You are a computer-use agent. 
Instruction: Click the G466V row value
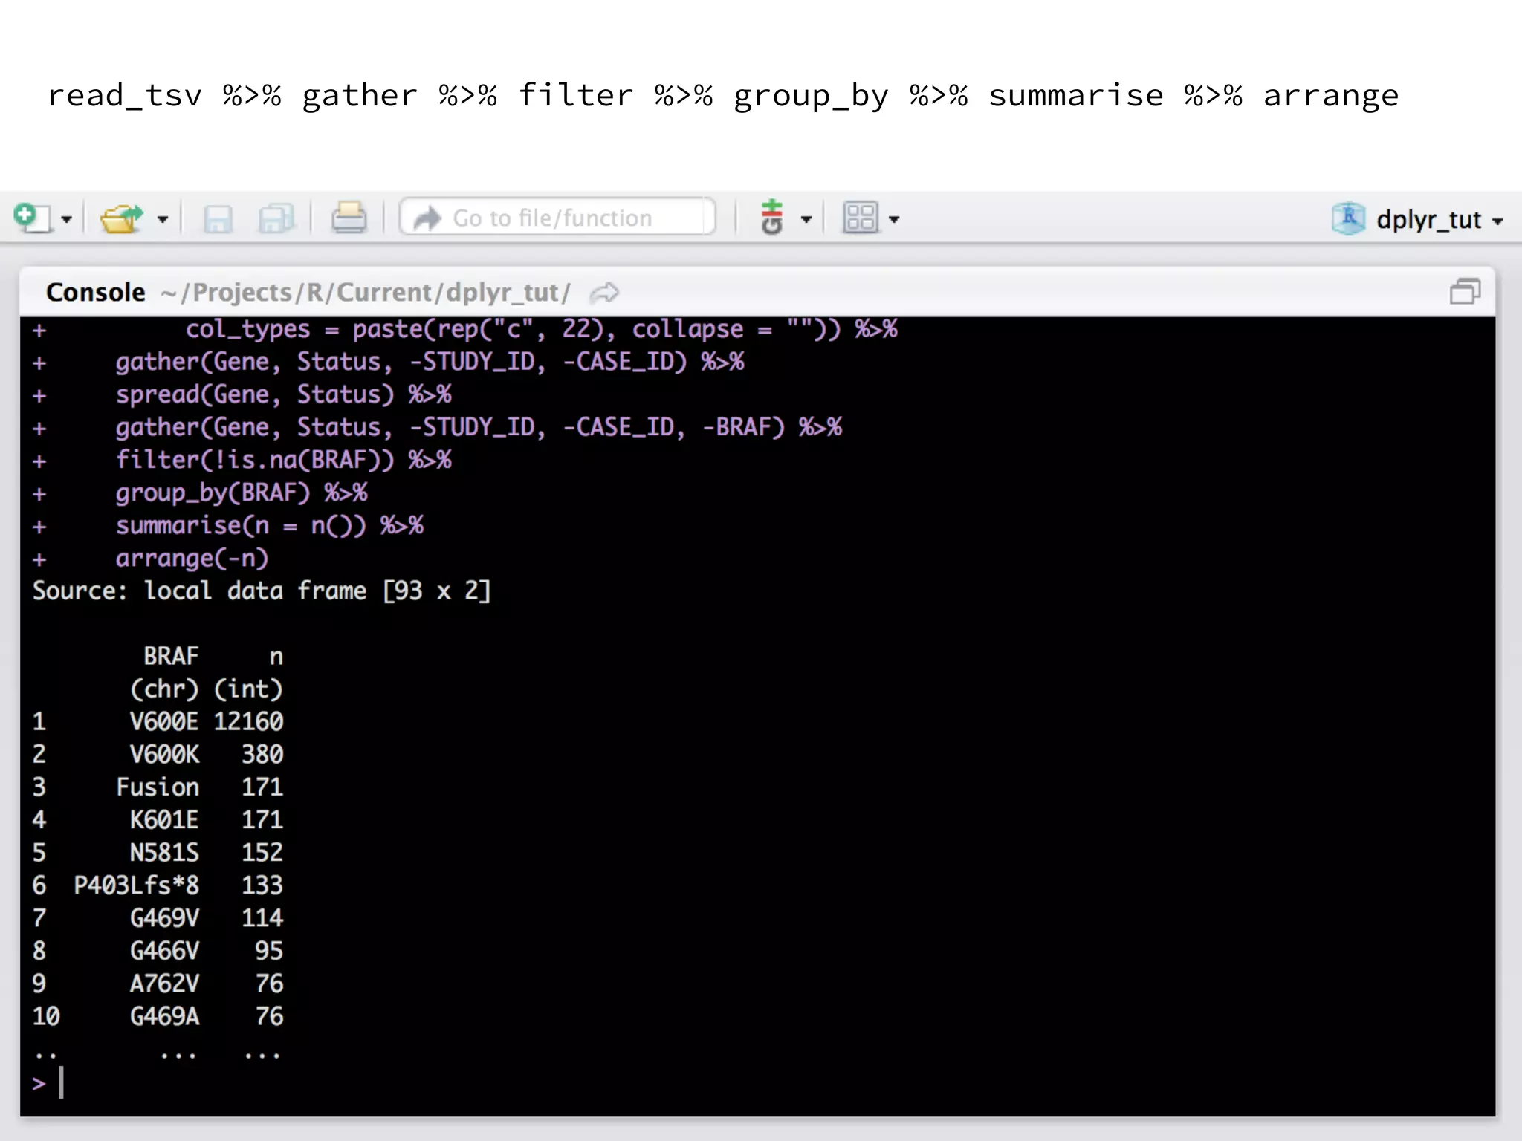[x=164, y=950]
